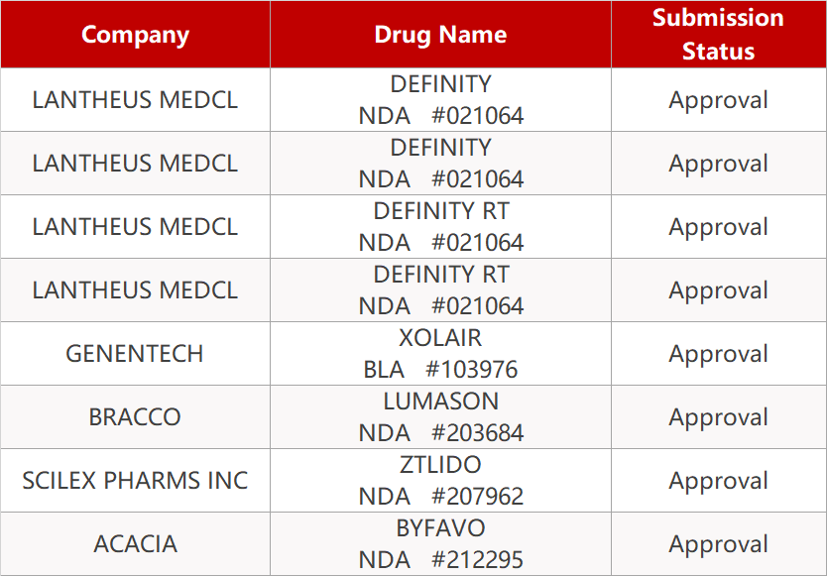Select the XOLAIR drug name
The height and width of the screenshot is (576, 827).
tap(440, 338)
